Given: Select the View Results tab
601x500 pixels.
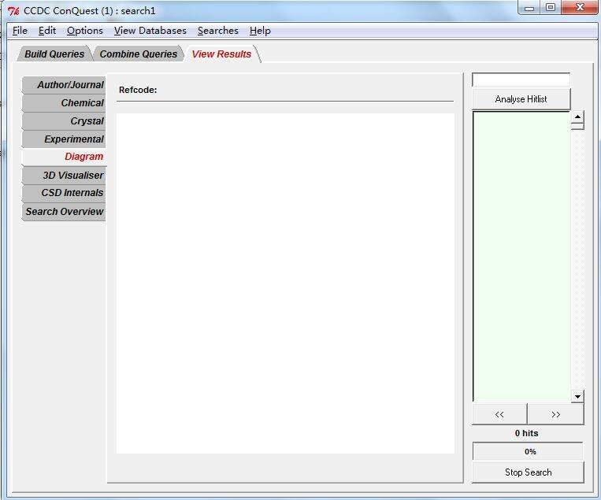Looking at the screenshot, I should 221,54.
